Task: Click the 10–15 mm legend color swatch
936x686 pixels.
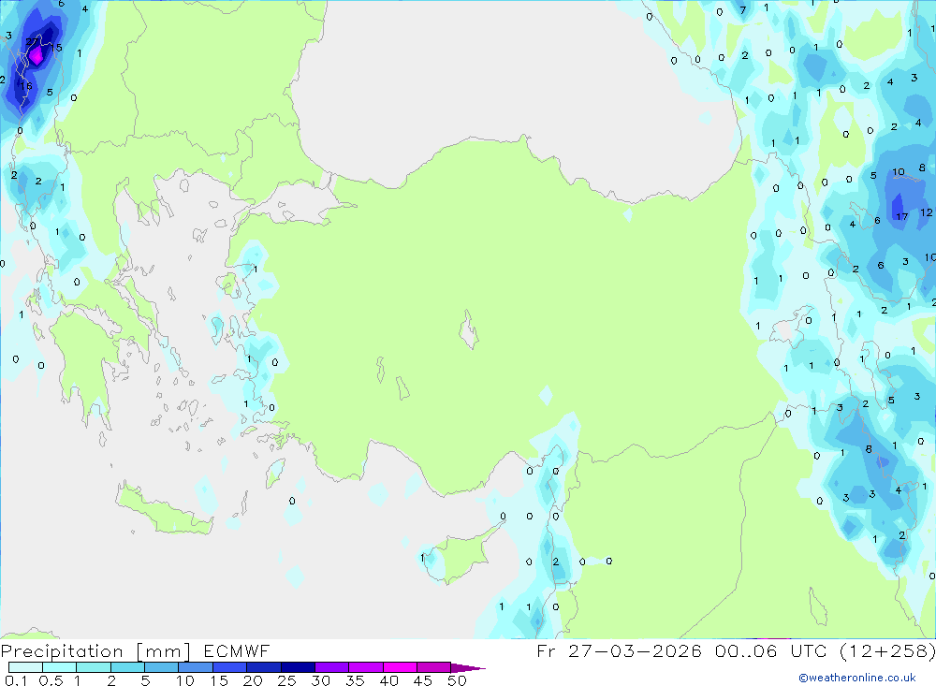Action: tap(196, 667)
